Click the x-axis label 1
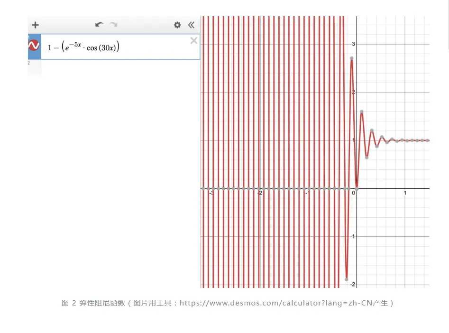Screen dimensions: 449x333 [405, 193]
